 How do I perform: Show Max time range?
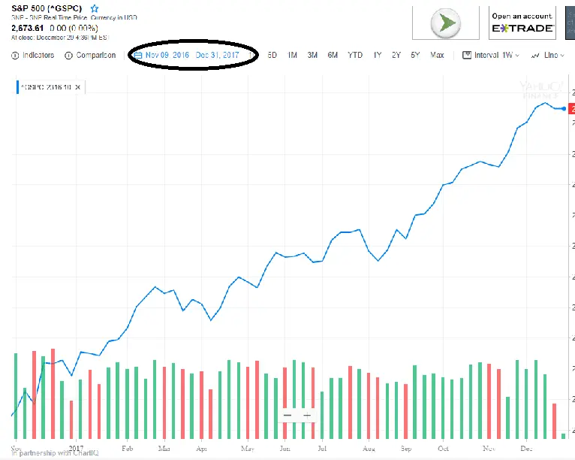pyautogui.click(x=438, y=55)
